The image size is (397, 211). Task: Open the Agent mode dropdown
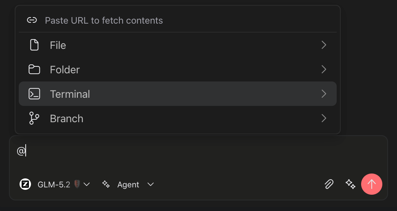[128, 185]
